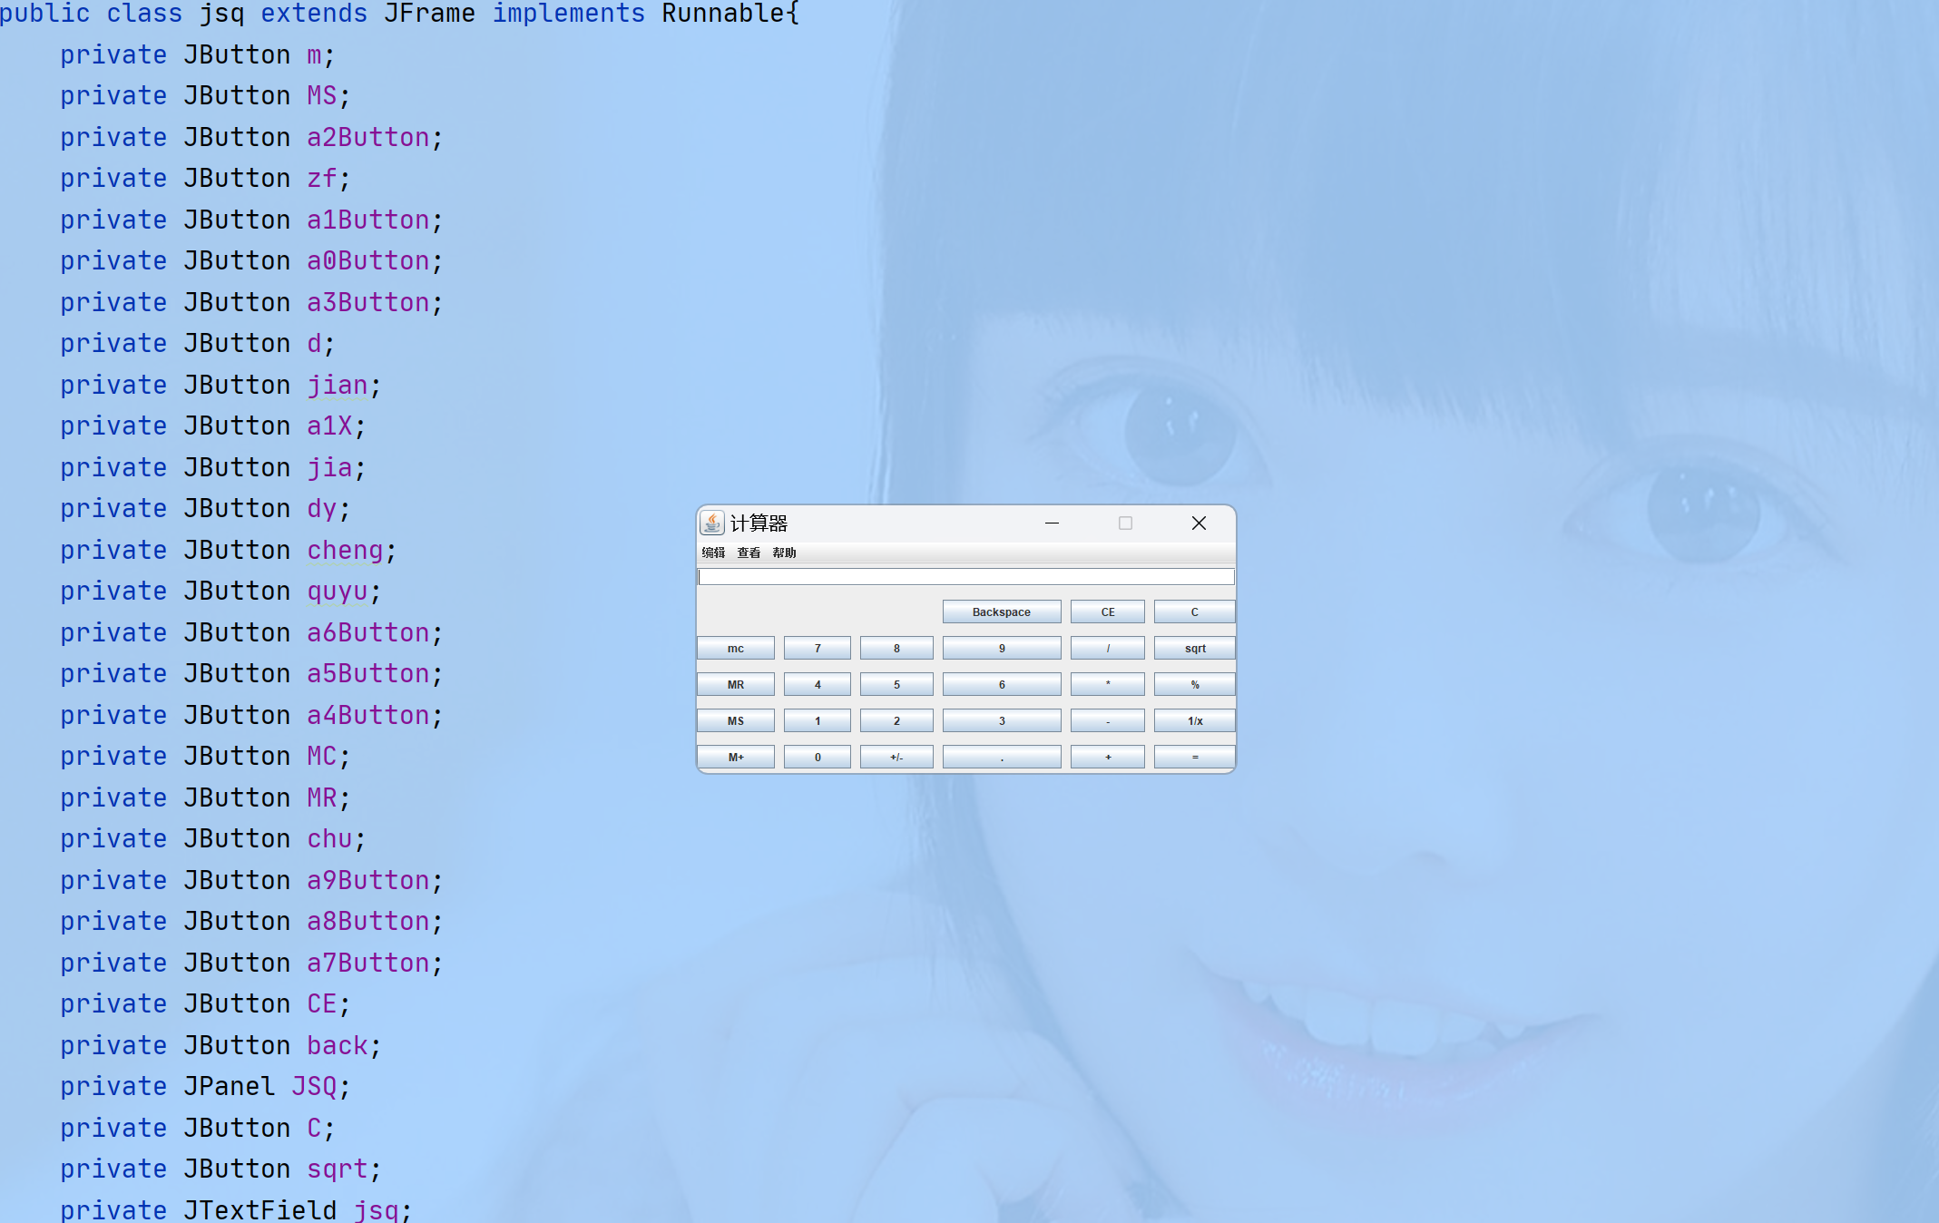
Task: Click the calculator display text field
Action: pyautogui.click(x=965, y=577)
